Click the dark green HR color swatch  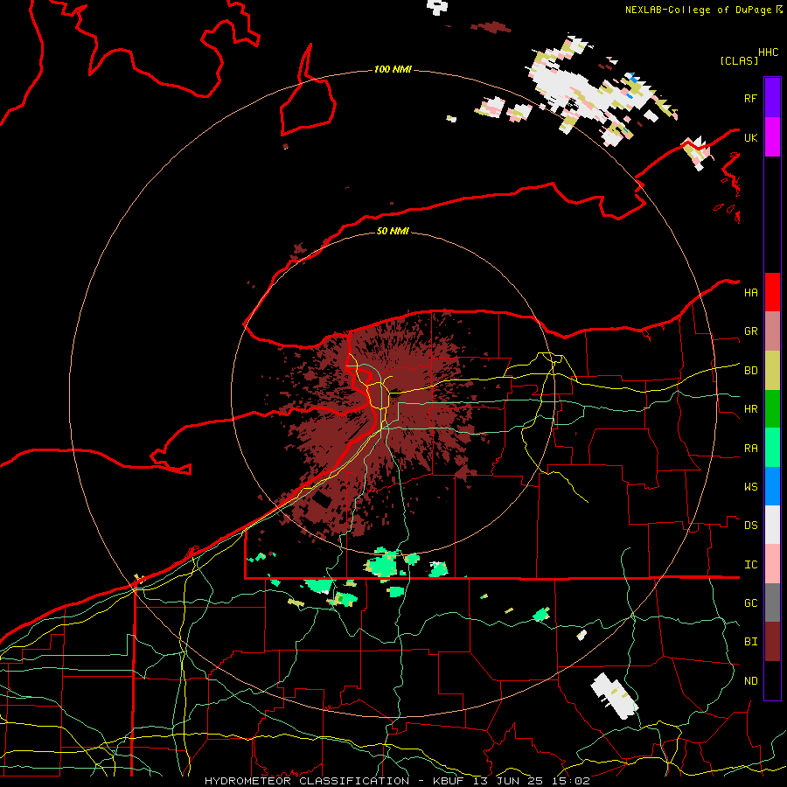pyautogui.click(x=772, y=409)
